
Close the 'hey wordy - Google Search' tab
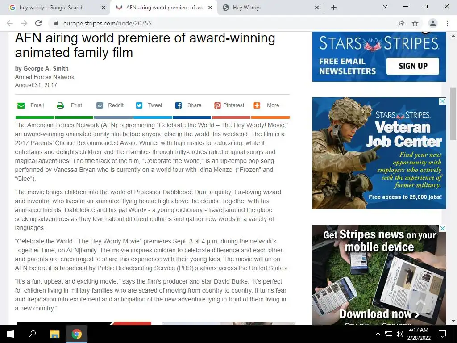[103, 8]
